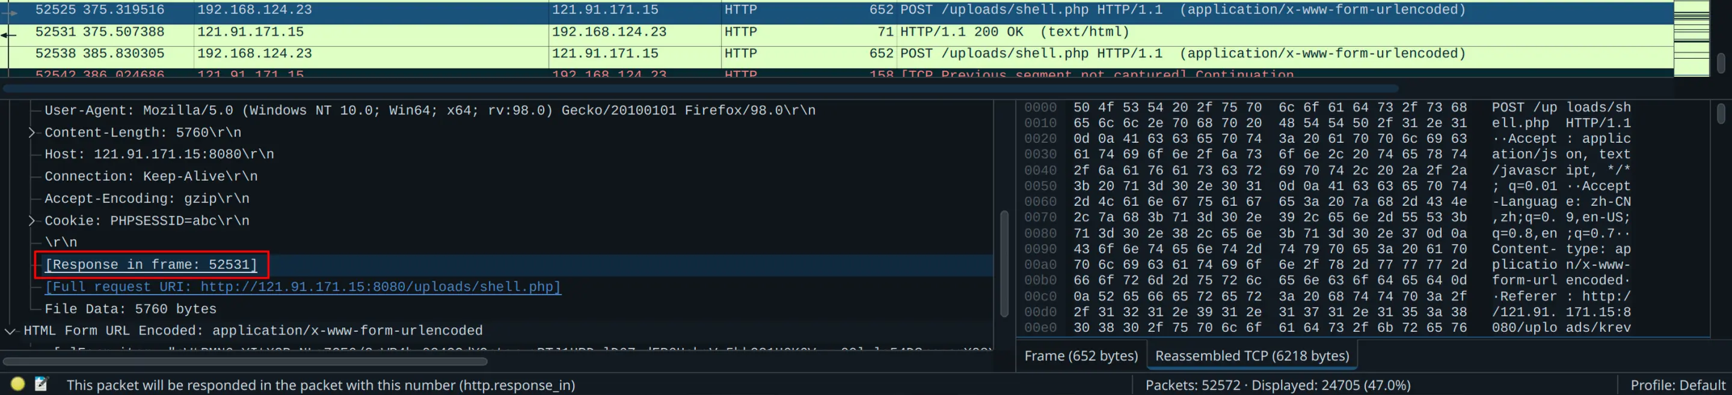Select the Accept-Encoding gzip line
The height and width of the screenshot is (395, 1732).
147,199
